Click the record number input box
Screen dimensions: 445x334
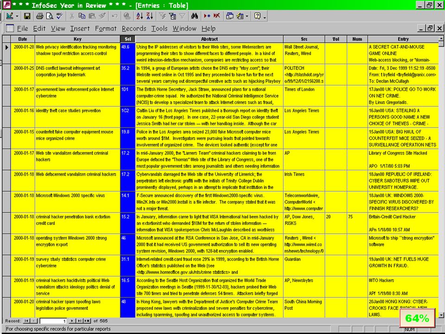pos(53,321)
